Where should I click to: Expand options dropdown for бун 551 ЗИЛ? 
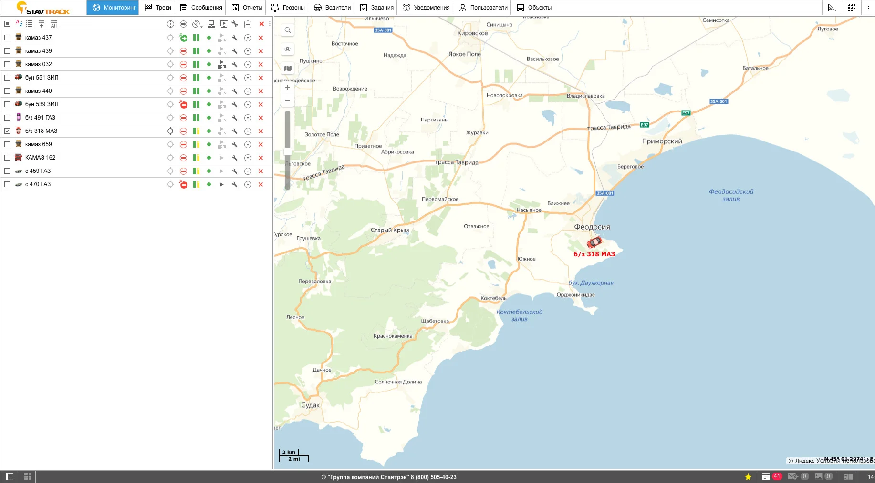[248, 78]
